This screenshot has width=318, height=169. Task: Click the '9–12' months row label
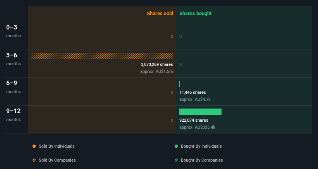tap(14, 111)
